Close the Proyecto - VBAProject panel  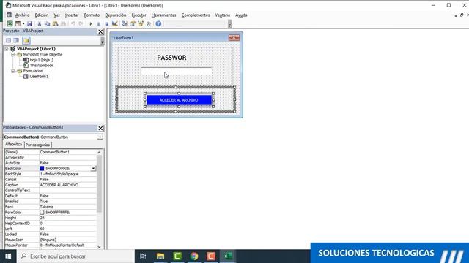100,31
